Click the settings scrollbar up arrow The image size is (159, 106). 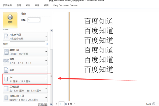(x=51, y=30)
